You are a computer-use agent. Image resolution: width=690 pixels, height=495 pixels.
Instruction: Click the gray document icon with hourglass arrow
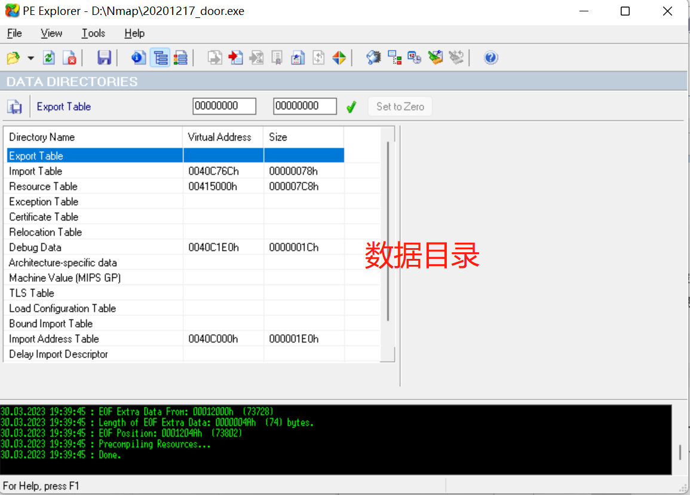point(256,58)
